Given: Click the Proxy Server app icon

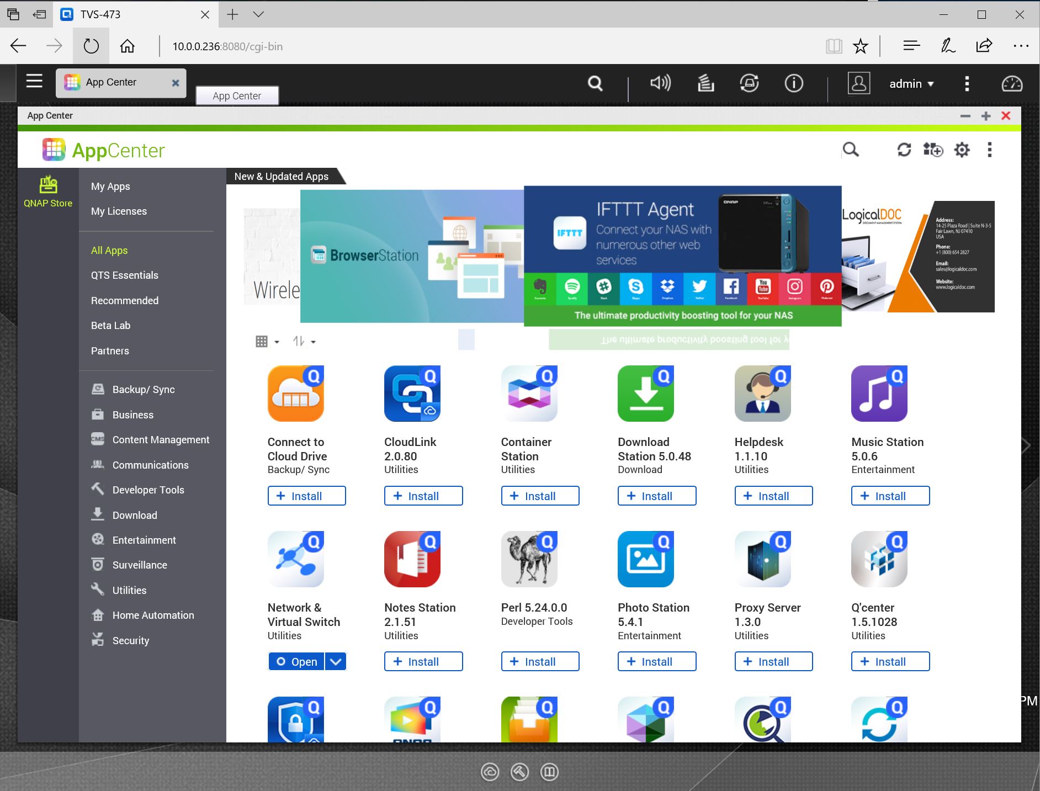Looking at the screenshot, I should point(763,559).
